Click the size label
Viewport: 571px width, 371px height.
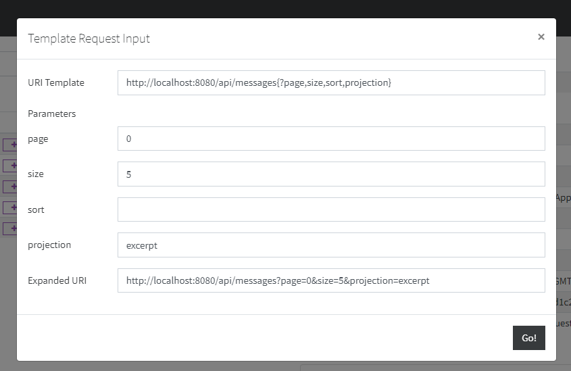pyautogui.click(x=36, y=174)
